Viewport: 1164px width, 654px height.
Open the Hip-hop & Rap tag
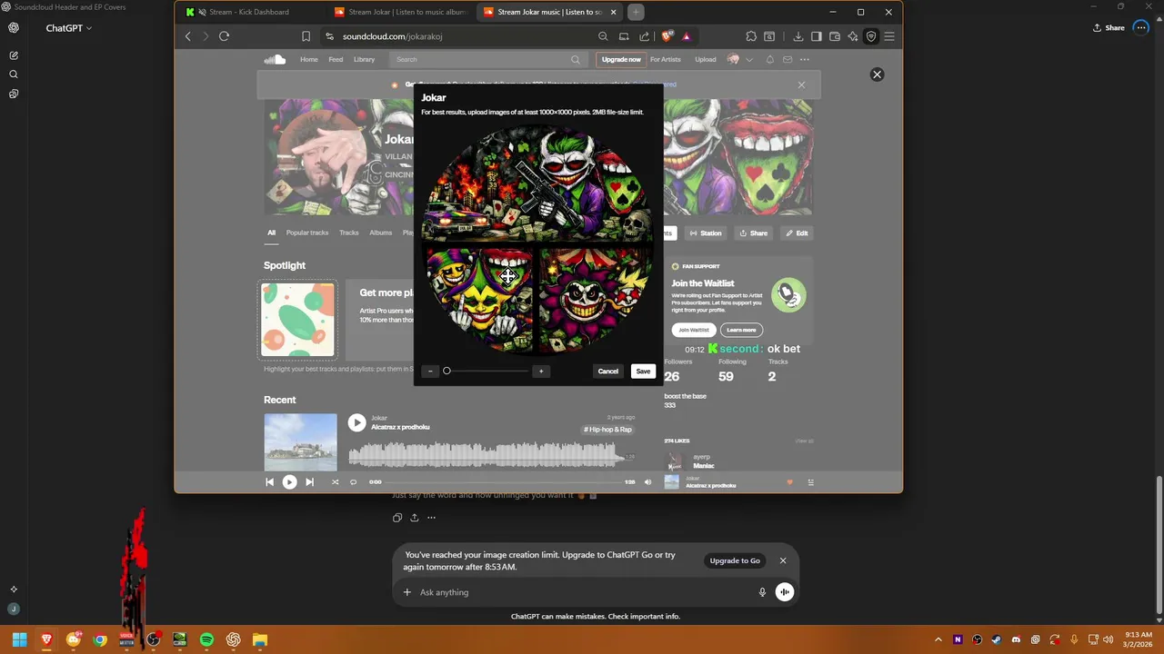point(608,430)
